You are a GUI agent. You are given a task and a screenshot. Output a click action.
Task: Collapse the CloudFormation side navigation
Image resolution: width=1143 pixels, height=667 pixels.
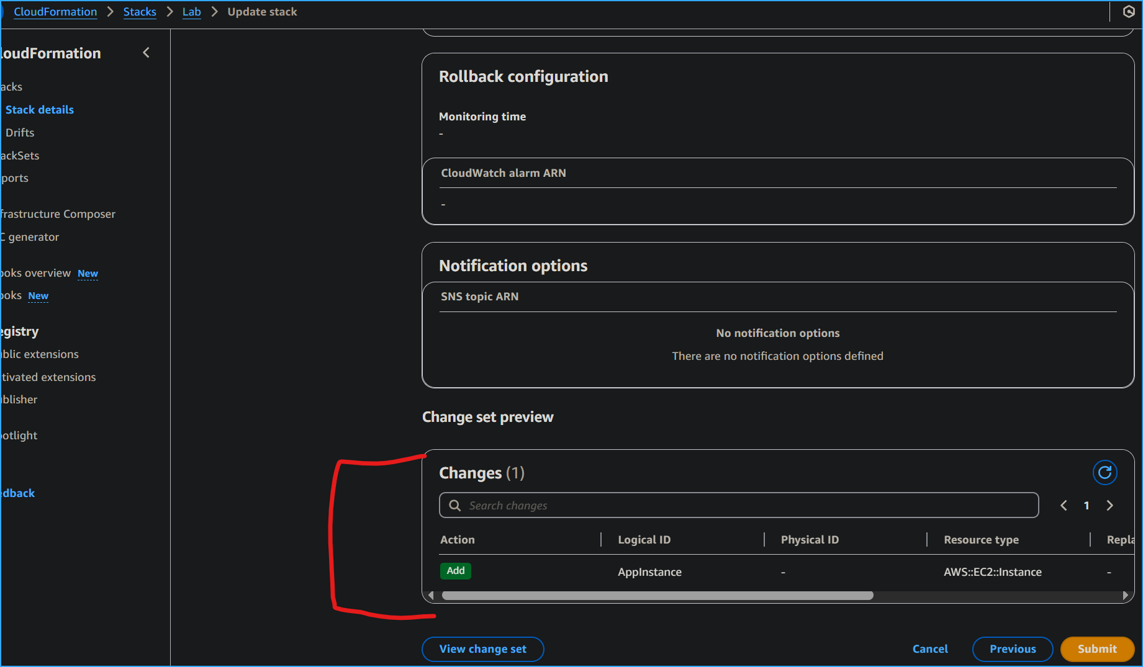[147, 53]
